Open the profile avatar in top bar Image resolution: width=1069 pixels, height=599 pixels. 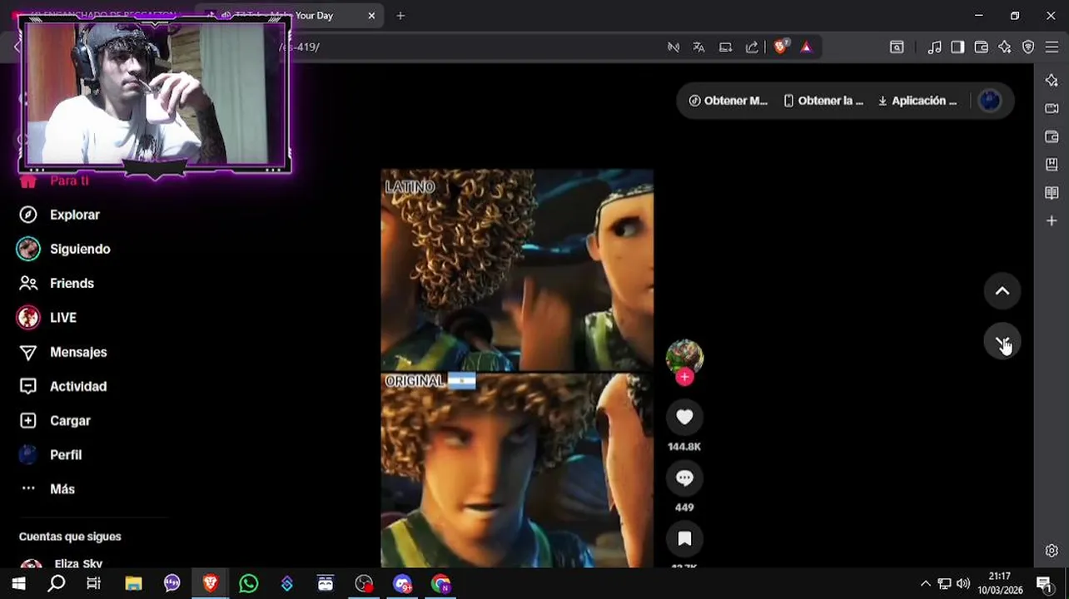pyautogui.click(x=990, y=101)
